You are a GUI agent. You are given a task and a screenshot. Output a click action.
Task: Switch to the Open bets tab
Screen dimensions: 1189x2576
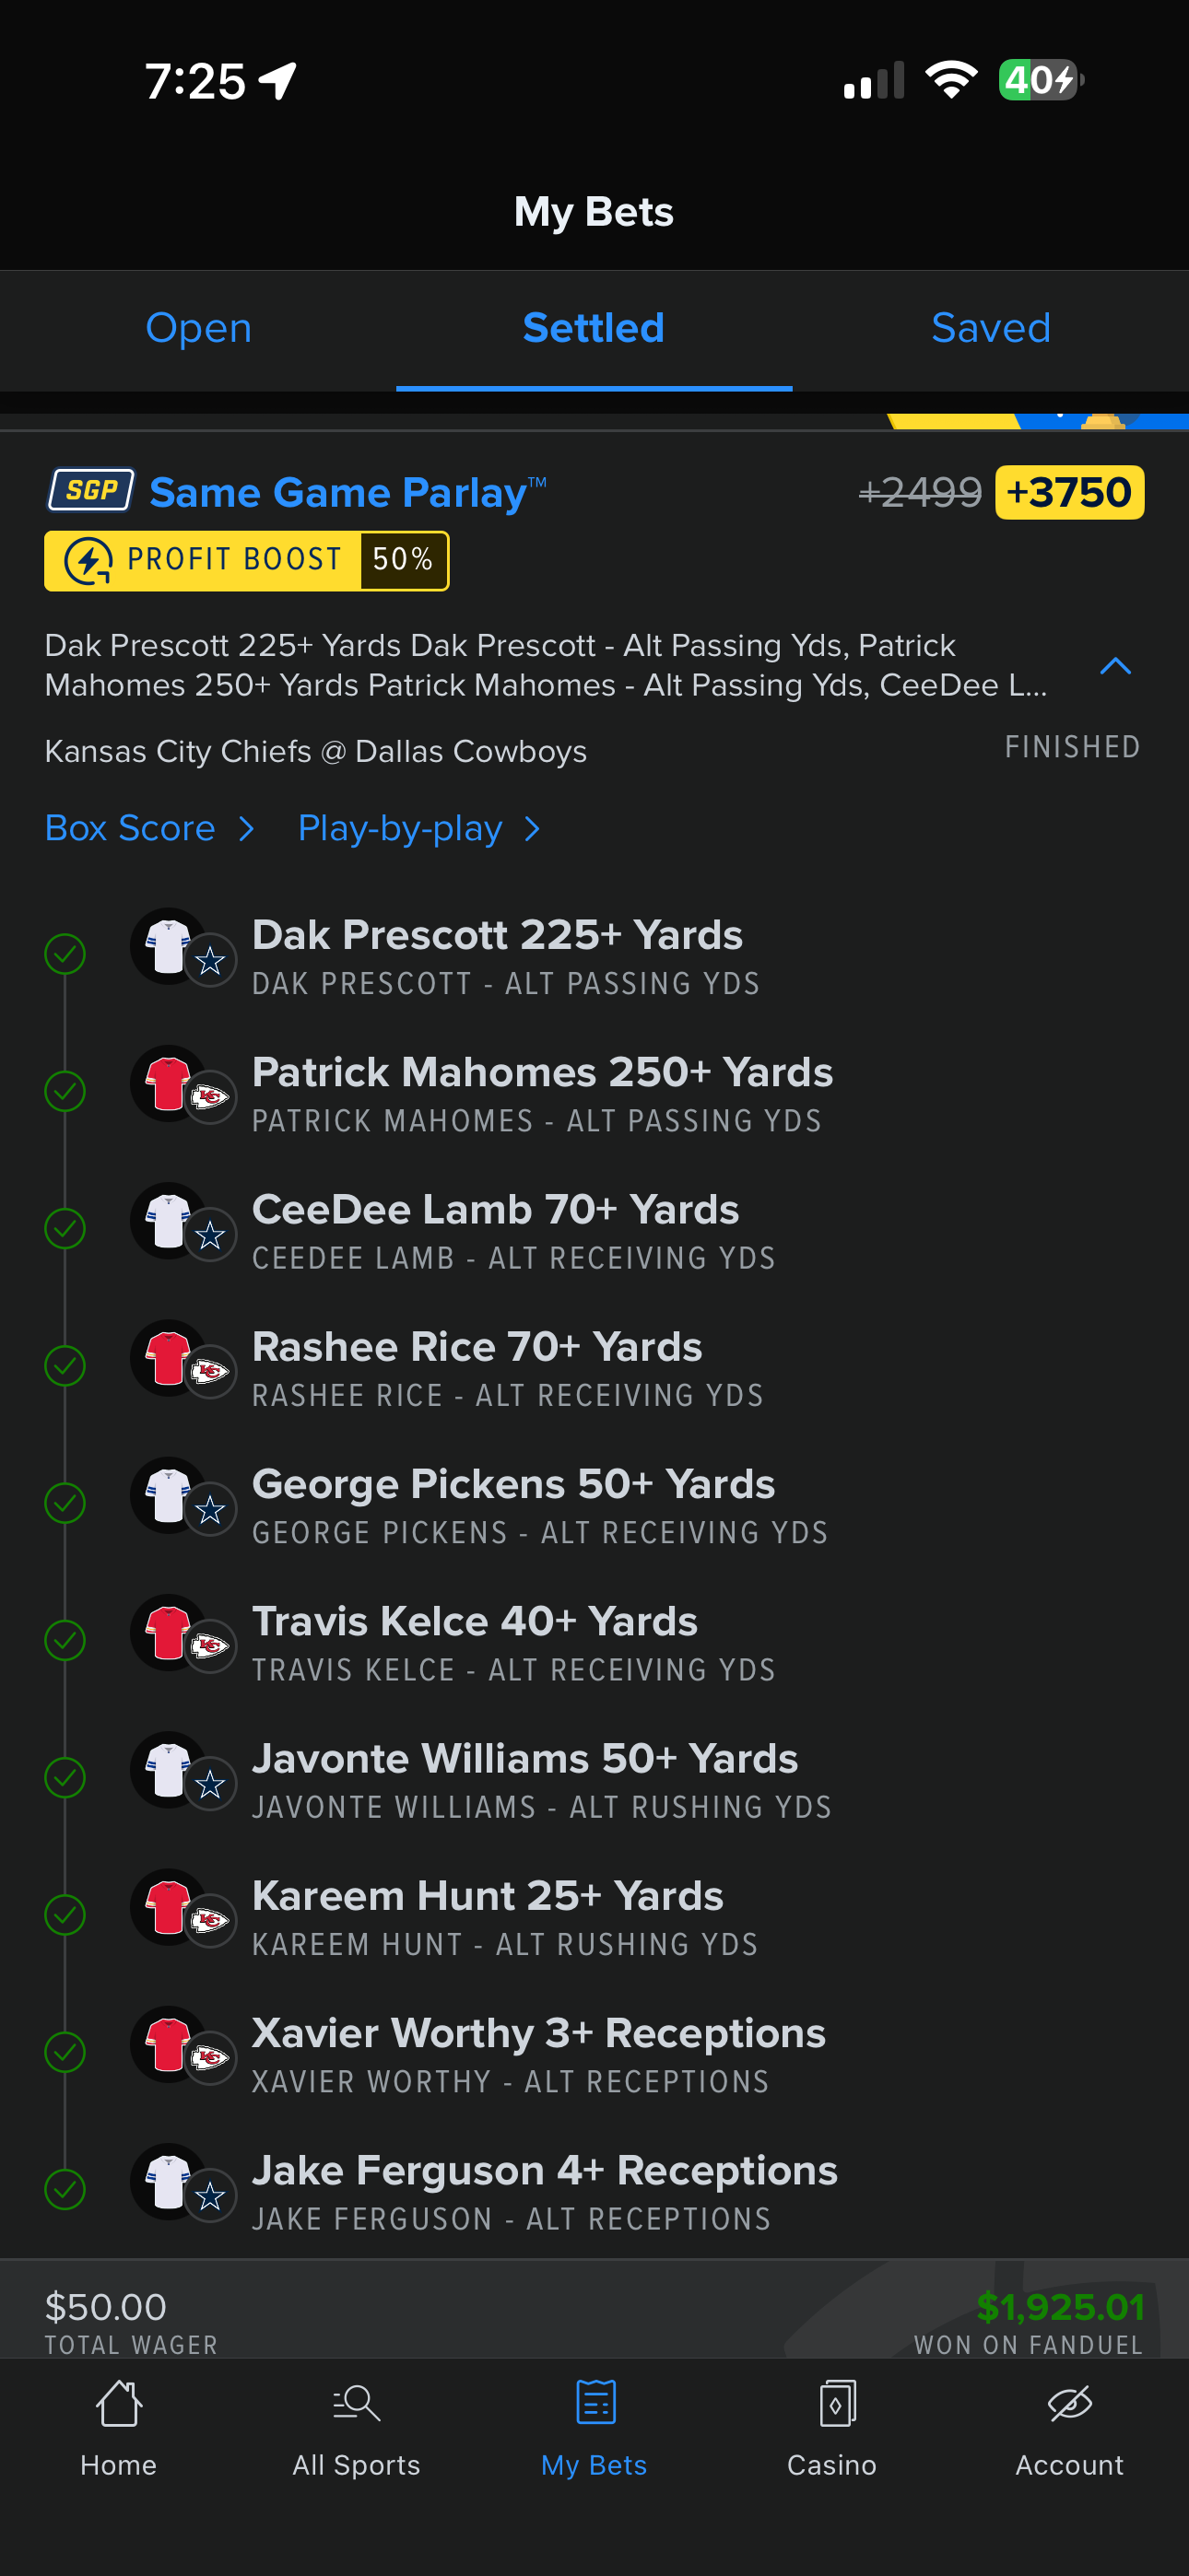point(198,328)
